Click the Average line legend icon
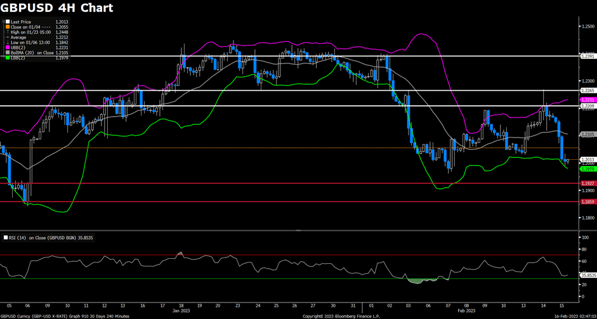 [x=7, y=37]
